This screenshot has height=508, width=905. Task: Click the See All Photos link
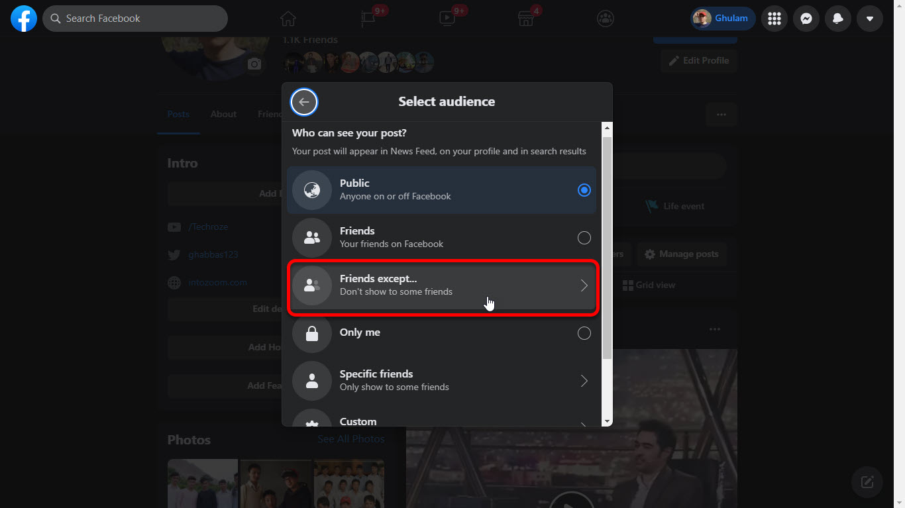click(350, 439)
